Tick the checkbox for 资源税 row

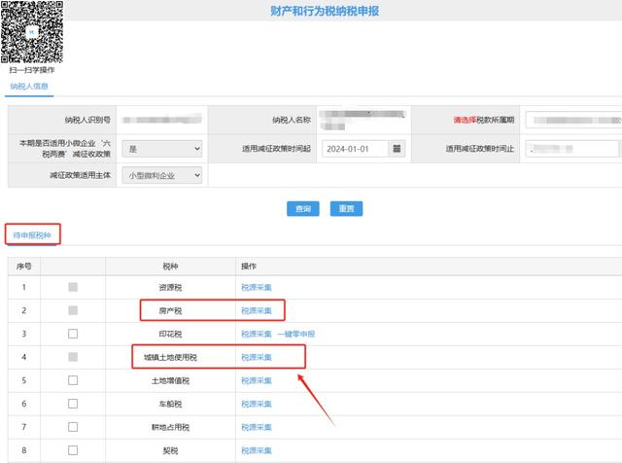tap(73, 287)
